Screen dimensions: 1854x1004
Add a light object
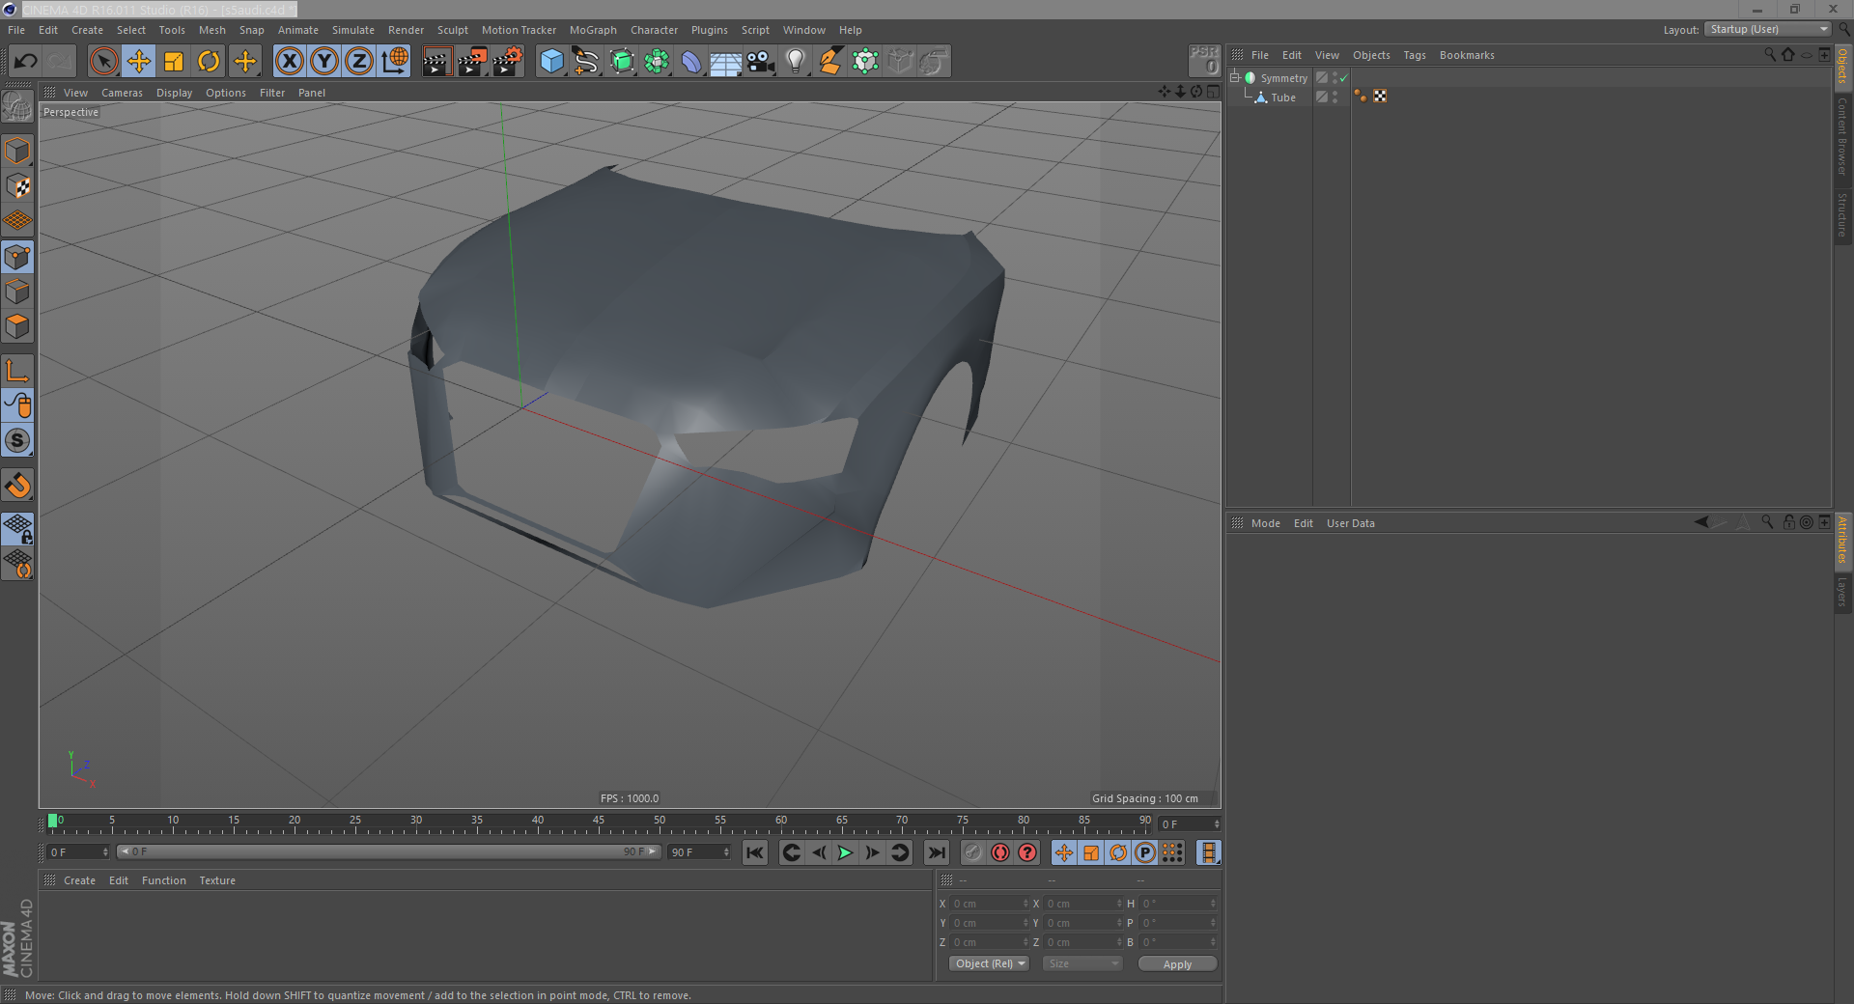[796, 62]
